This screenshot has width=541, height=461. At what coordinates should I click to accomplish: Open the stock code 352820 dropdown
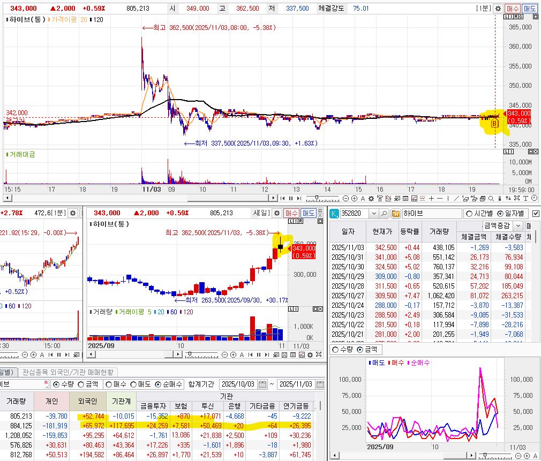point(374,214)
